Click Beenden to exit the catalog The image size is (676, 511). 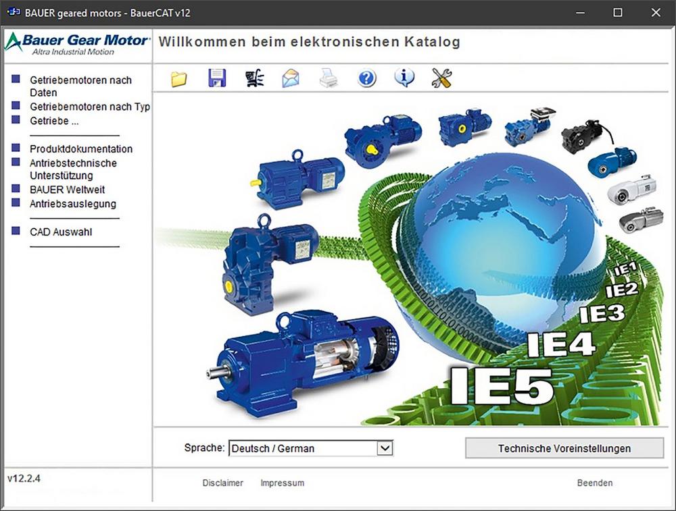pos(594,483)
